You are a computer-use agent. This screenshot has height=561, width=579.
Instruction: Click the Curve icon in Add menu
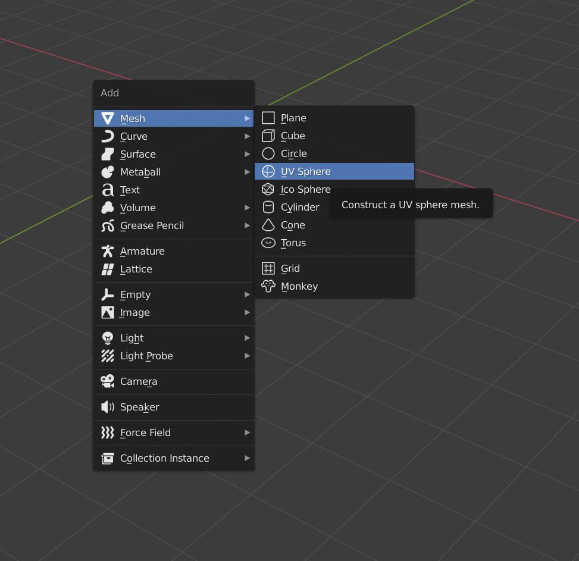pos(108,136)
